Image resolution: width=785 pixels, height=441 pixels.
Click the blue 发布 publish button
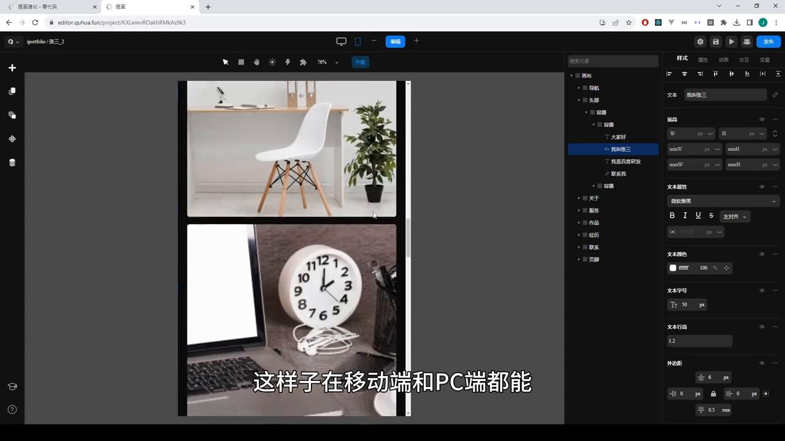768,41
